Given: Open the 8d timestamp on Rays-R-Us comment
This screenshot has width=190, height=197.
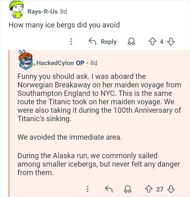Looking at the screenshot, I should (x=63, y=12).
